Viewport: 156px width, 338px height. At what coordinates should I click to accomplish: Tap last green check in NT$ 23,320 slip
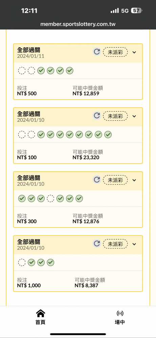[108, 135]
